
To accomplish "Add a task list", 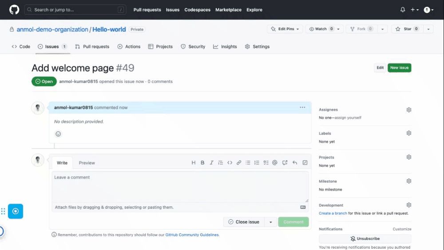I will point(266,163).
